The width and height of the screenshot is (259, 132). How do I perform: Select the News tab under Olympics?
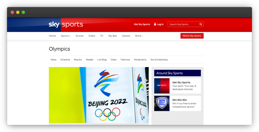click(x=54, y=60)
